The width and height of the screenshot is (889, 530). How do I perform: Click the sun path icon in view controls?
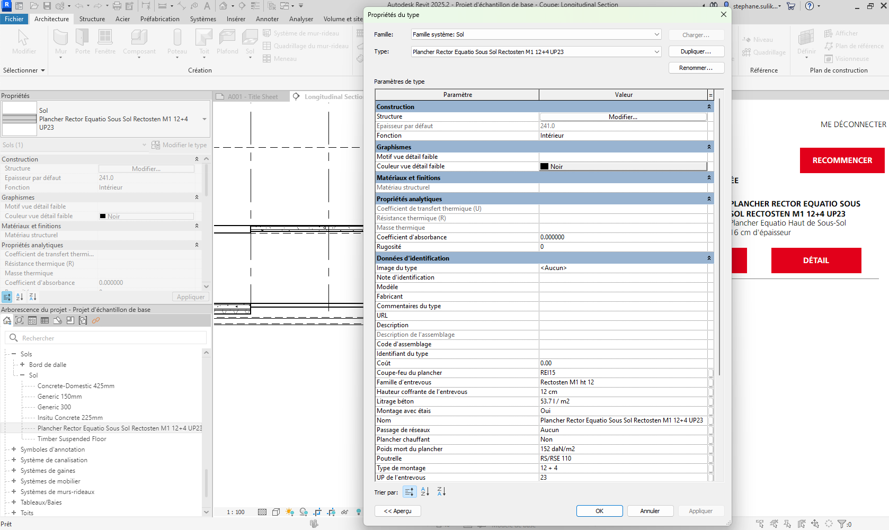coord(289,512)
